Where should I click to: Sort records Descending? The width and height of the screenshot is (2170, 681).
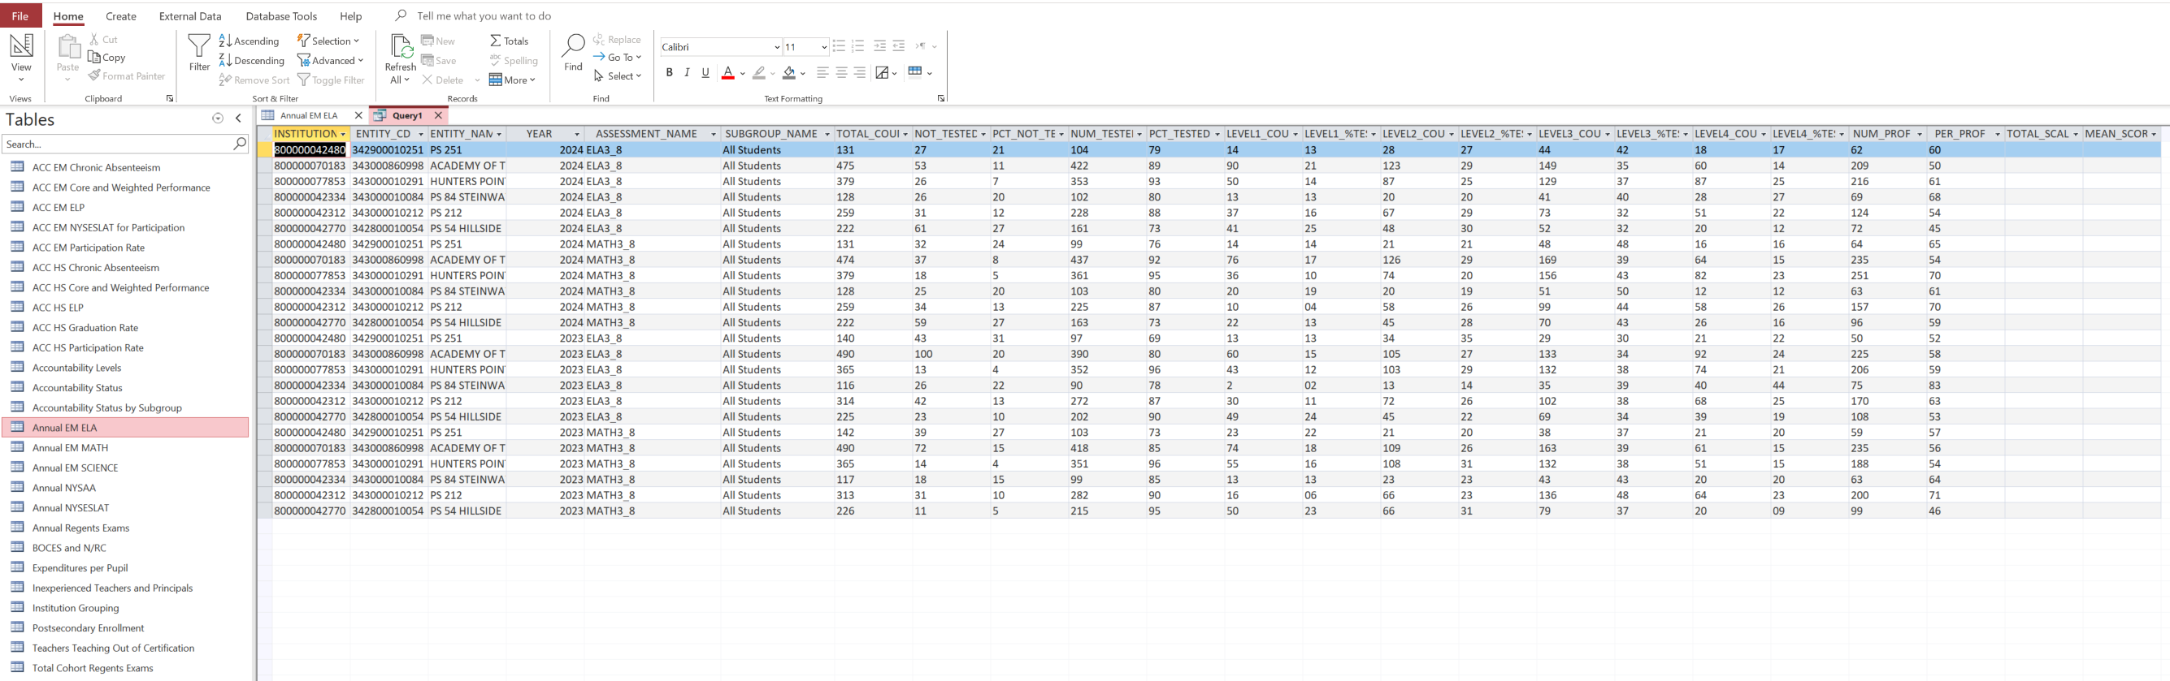pyautogui.click(x=252, y=60)
